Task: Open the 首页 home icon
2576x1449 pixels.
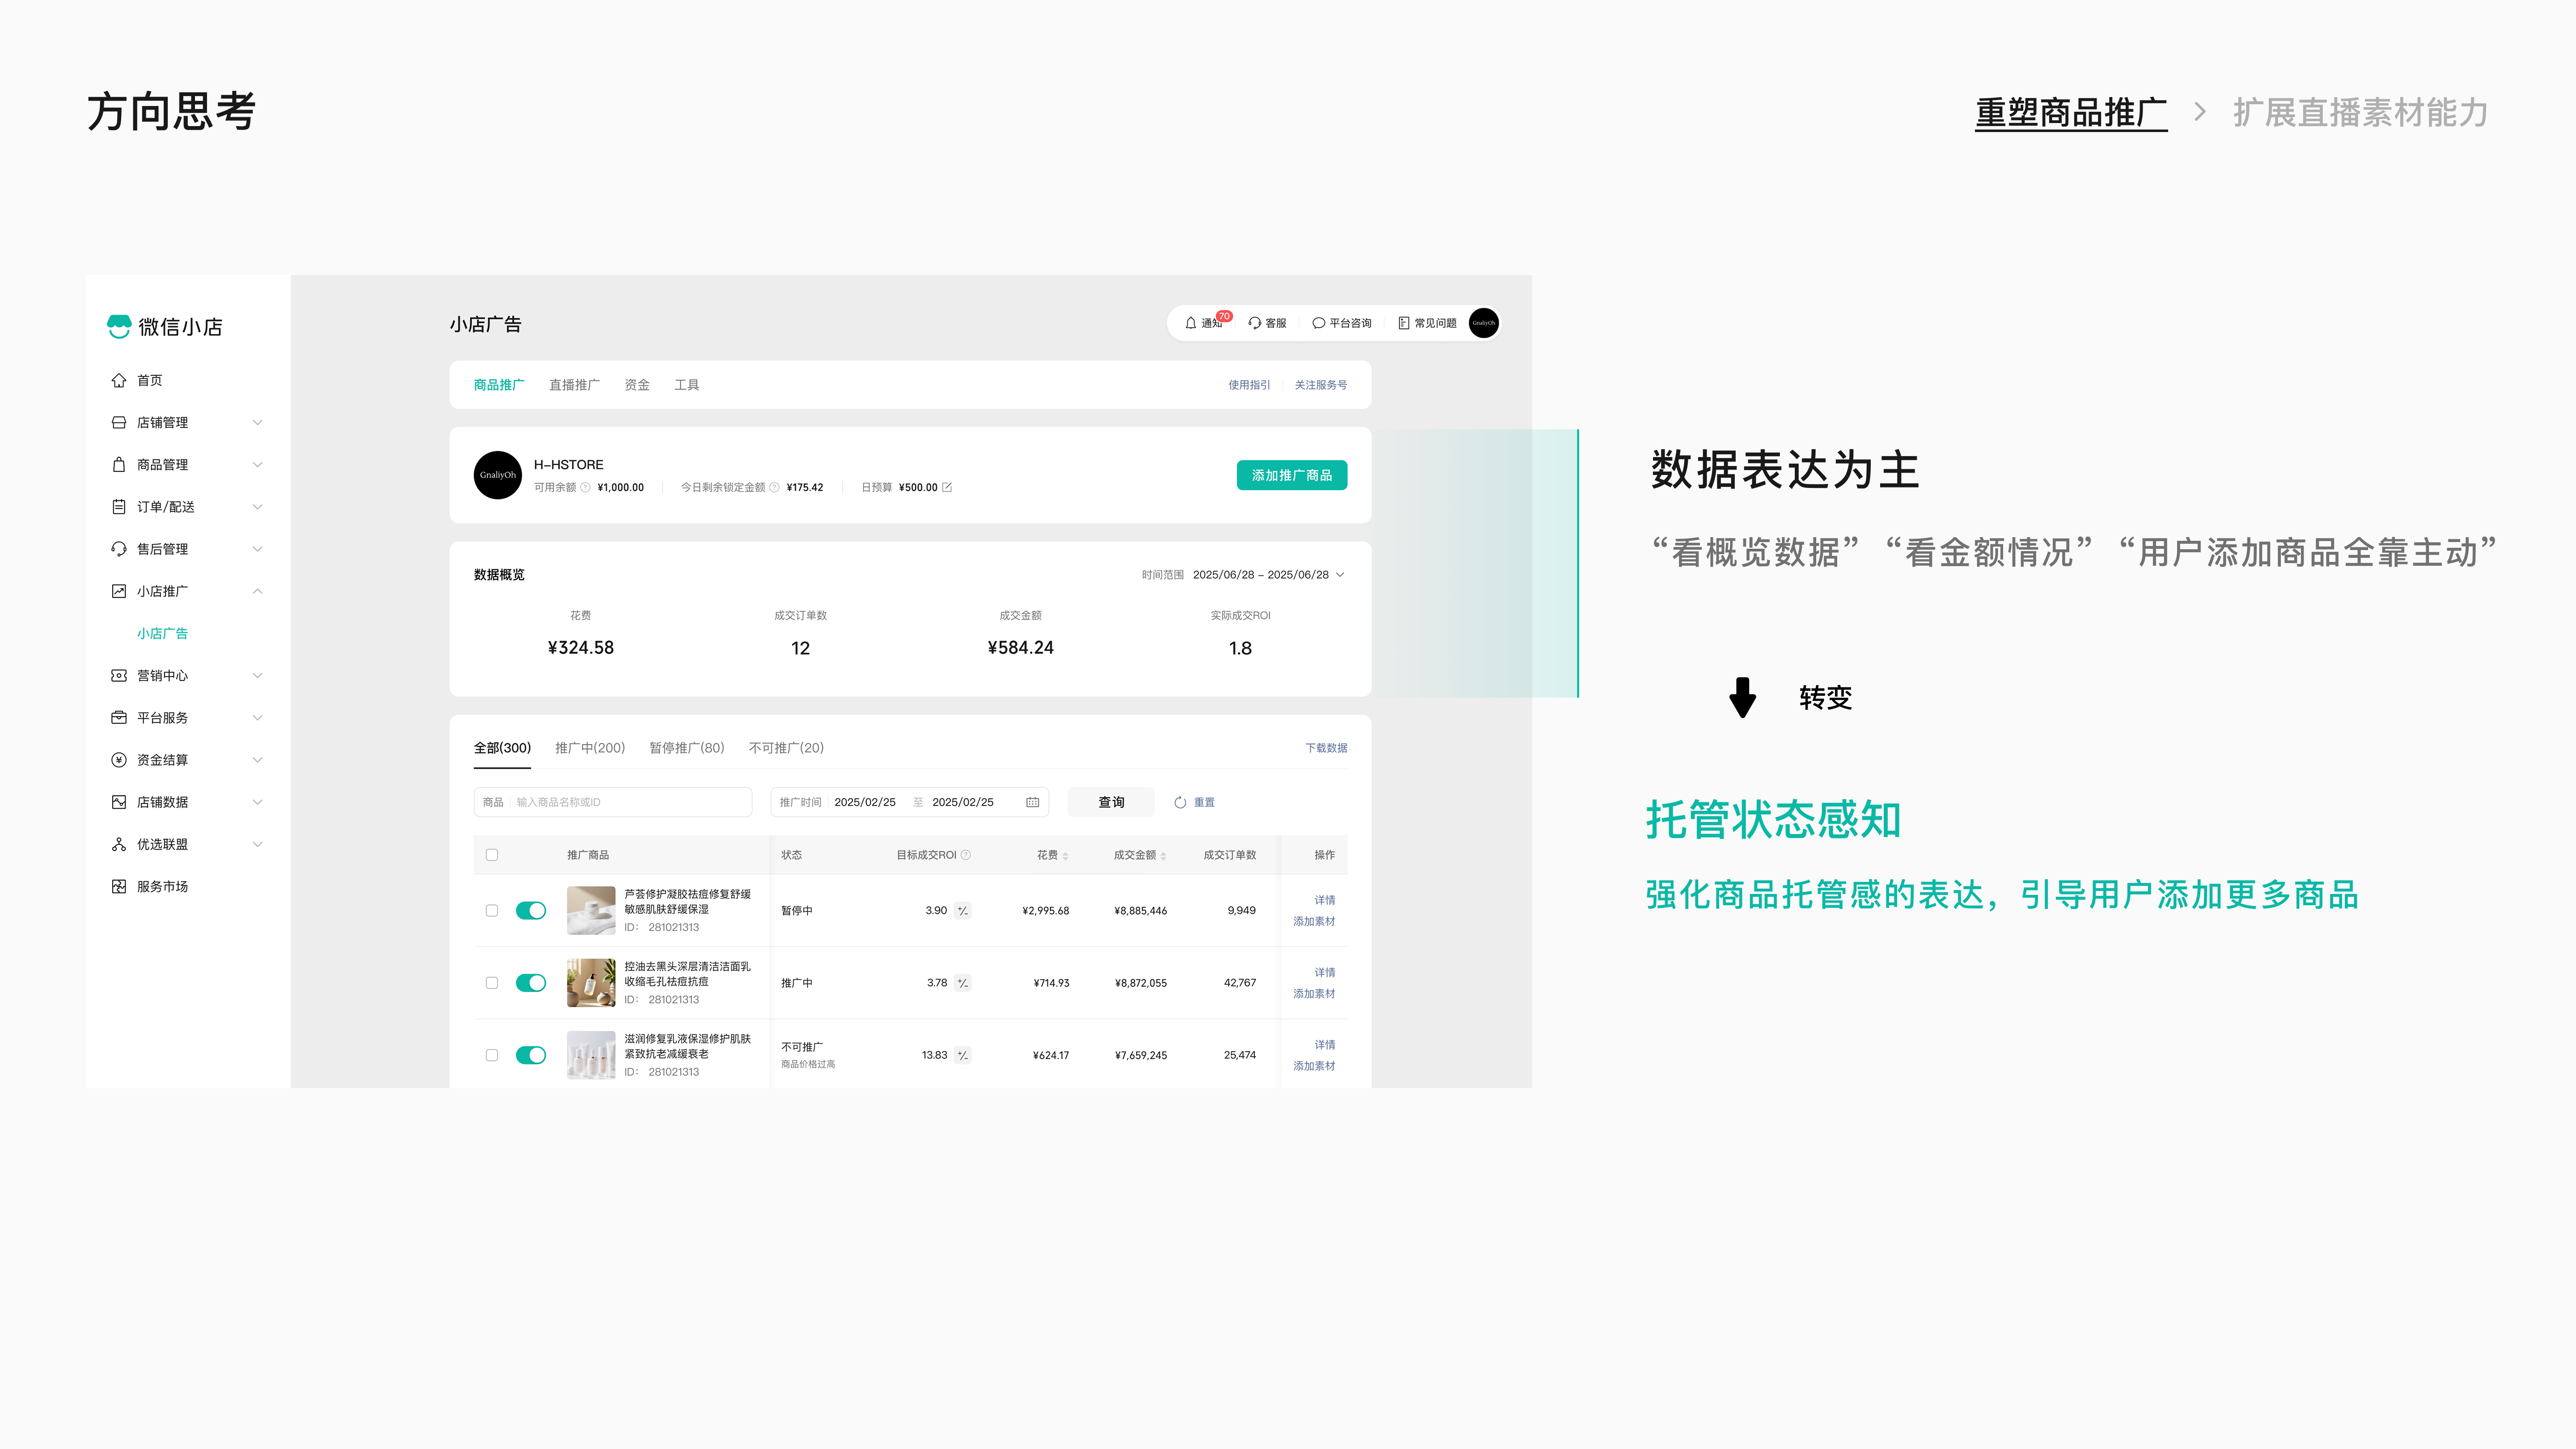Action: point(119,380)
